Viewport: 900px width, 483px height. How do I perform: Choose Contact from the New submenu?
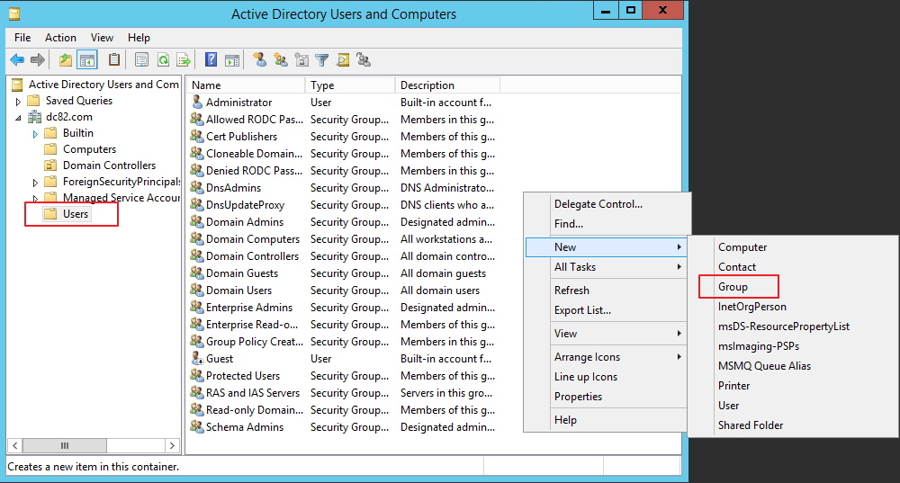pos(737,267)
